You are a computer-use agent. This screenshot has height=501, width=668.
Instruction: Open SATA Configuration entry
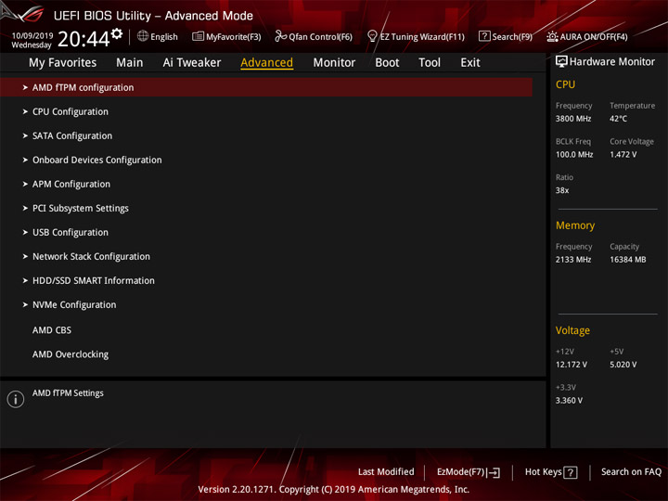(x=72, y=135)
